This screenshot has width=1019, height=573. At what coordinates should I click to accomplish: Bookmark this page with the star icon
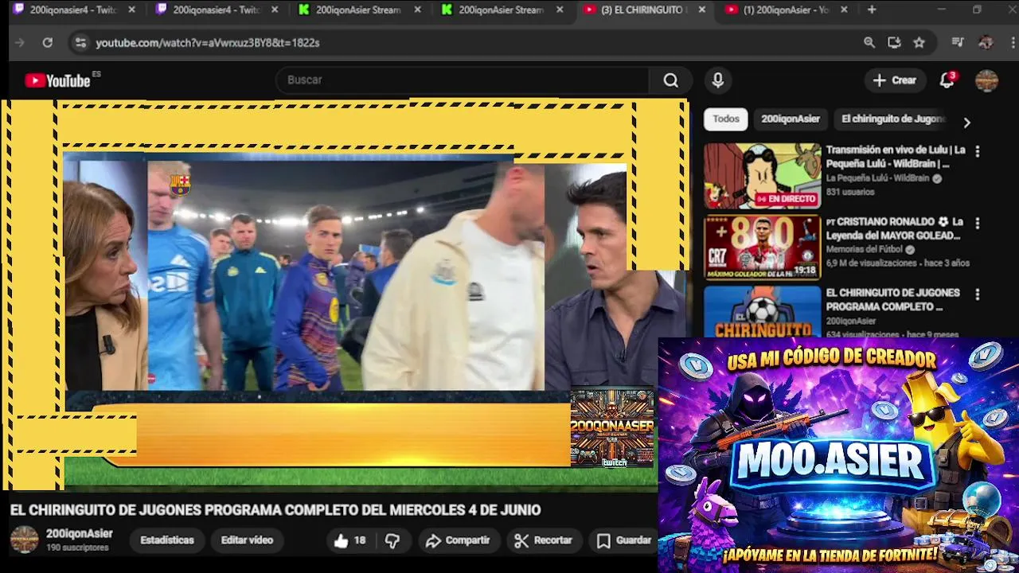pos(919,43)
